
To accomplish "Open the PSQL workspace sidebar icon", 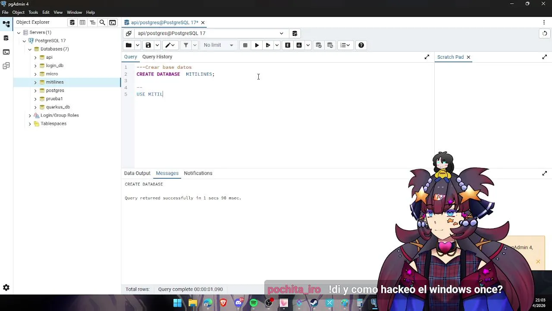I will click(6, 52).
